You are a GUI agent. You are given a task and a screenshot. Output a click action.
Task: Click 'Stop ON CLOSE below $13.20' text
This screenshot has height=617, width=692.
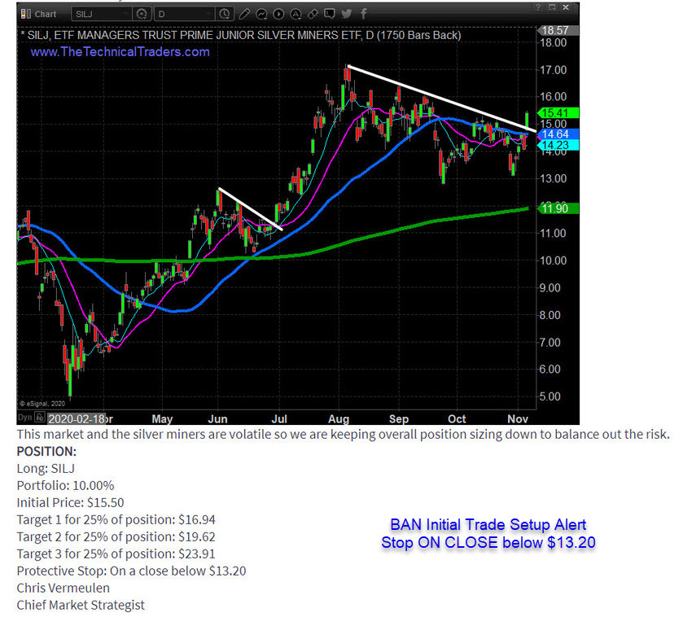[488, 542]
